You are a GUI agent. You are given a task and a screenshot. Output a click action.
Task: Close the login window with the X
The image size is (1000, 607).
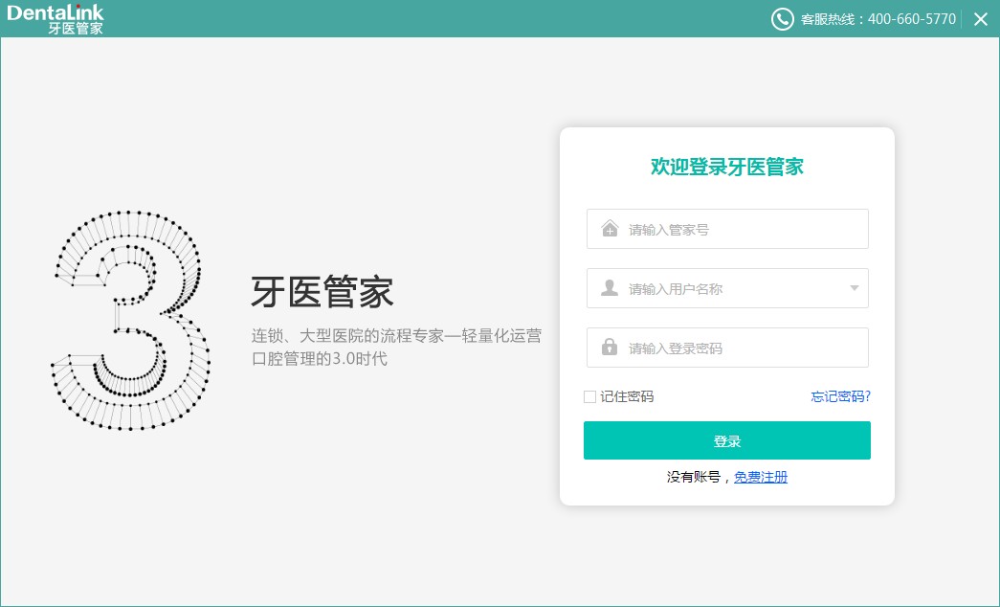click(x=981, y=19)
